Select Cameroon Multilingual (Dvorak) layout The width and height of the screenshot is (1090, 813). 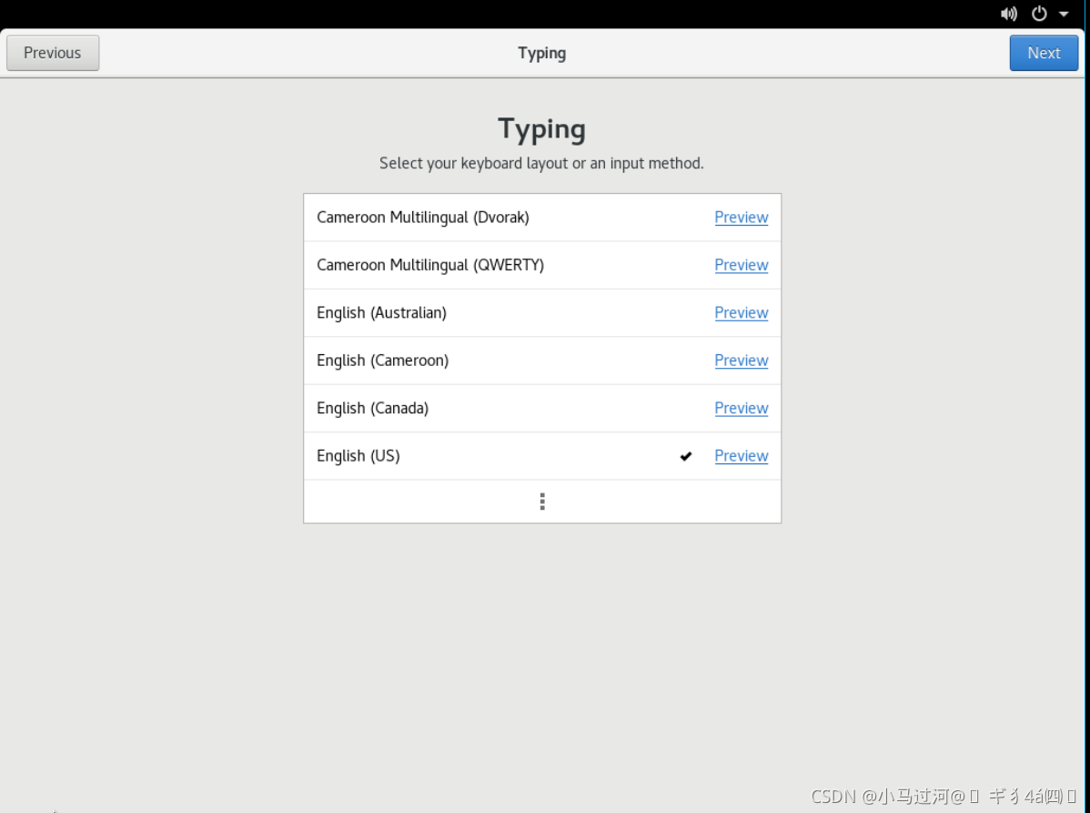[542, 218]
